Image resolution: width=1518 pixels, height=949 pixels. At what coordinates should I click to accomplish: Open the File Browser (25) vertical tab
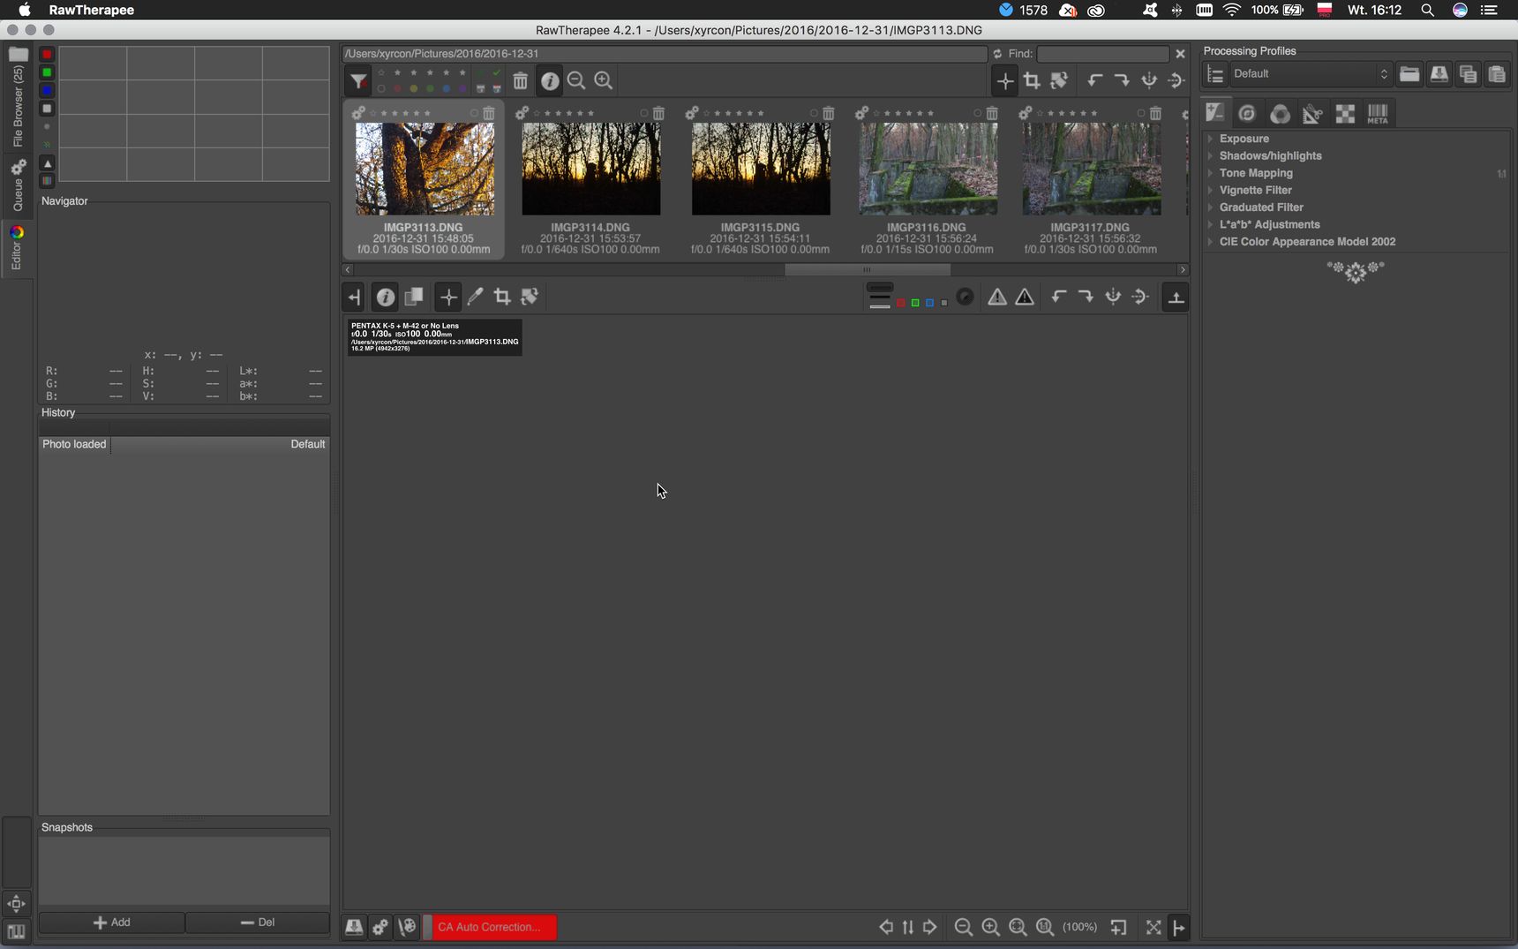point(17,98)
